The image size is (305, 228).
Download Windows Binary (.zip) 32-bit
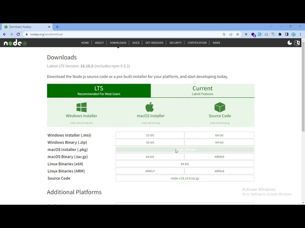[150, 142]
